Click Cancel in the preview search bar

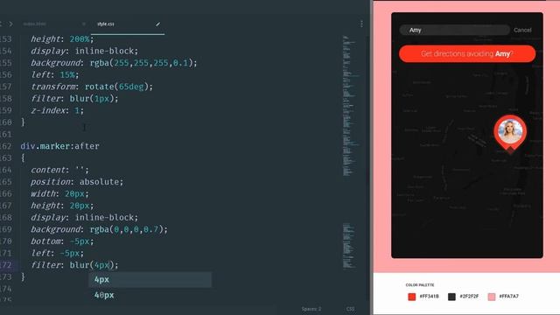point(522,30)
